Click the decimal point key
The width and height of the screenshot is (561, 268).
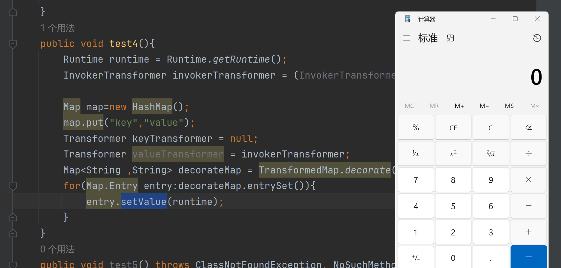pyautogui.click(x=491, y=257)
